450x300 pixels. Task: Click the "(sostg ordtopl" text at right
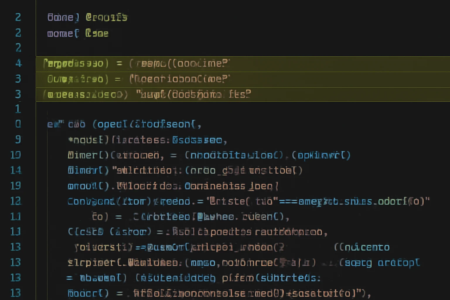pyautogui.click(x=380, y=263)
